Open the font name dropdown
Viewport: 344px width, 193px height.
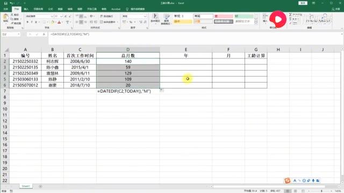point(52,16)
